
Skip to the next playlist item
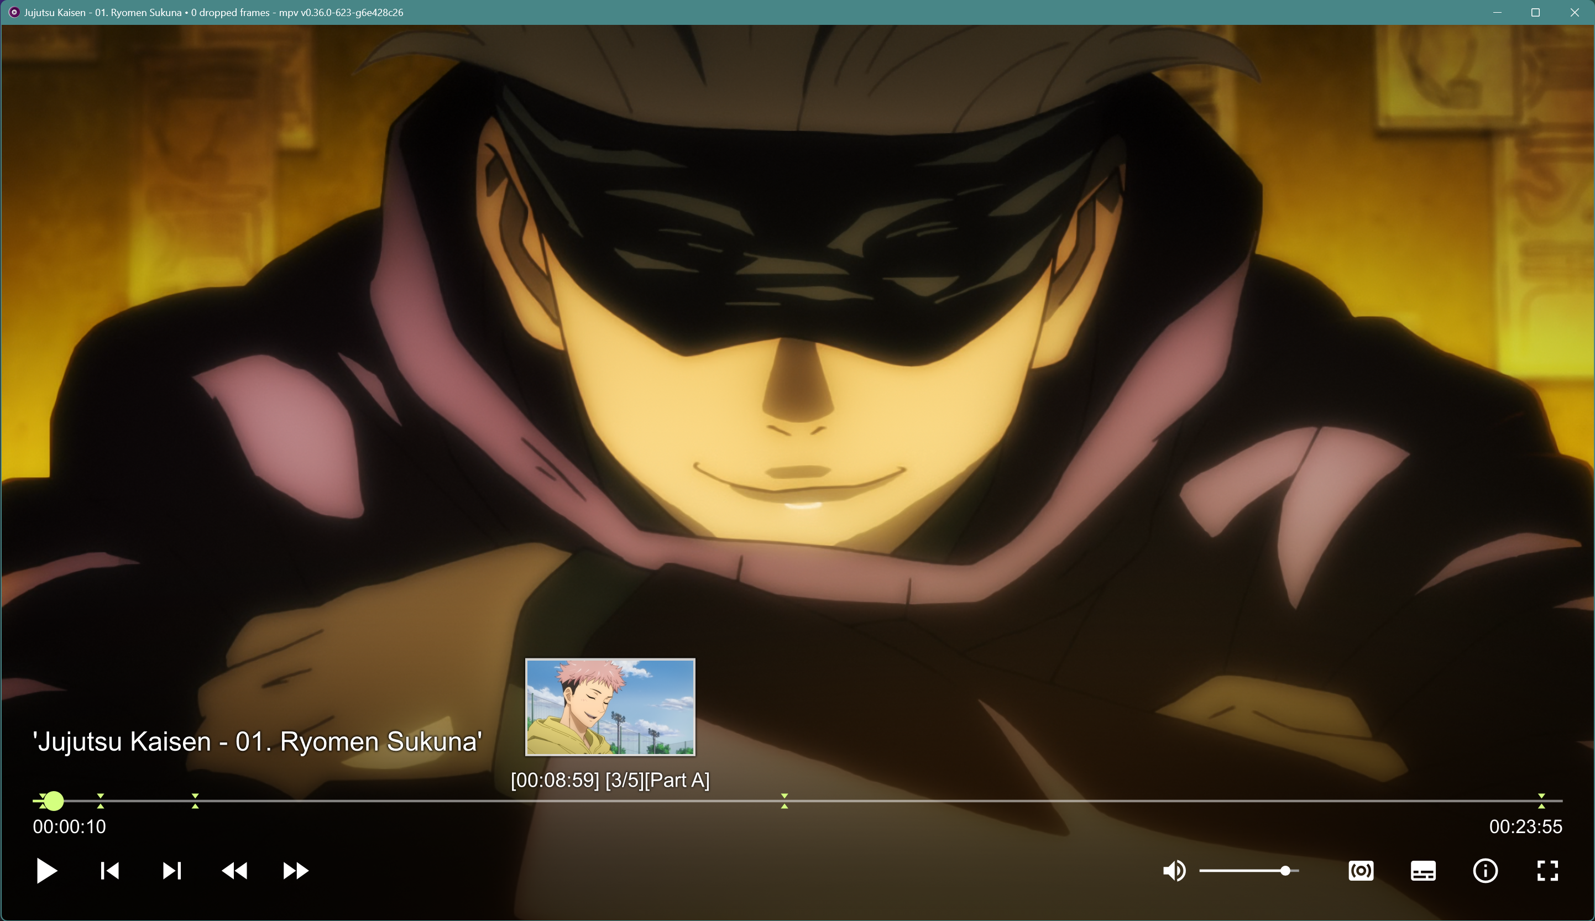(171, 871)
